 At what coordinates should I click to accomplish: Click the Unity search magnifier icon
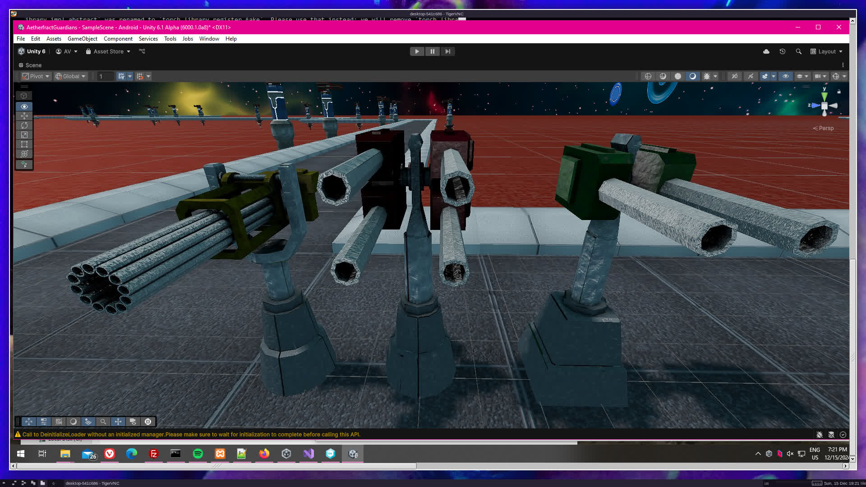point(798,51)
